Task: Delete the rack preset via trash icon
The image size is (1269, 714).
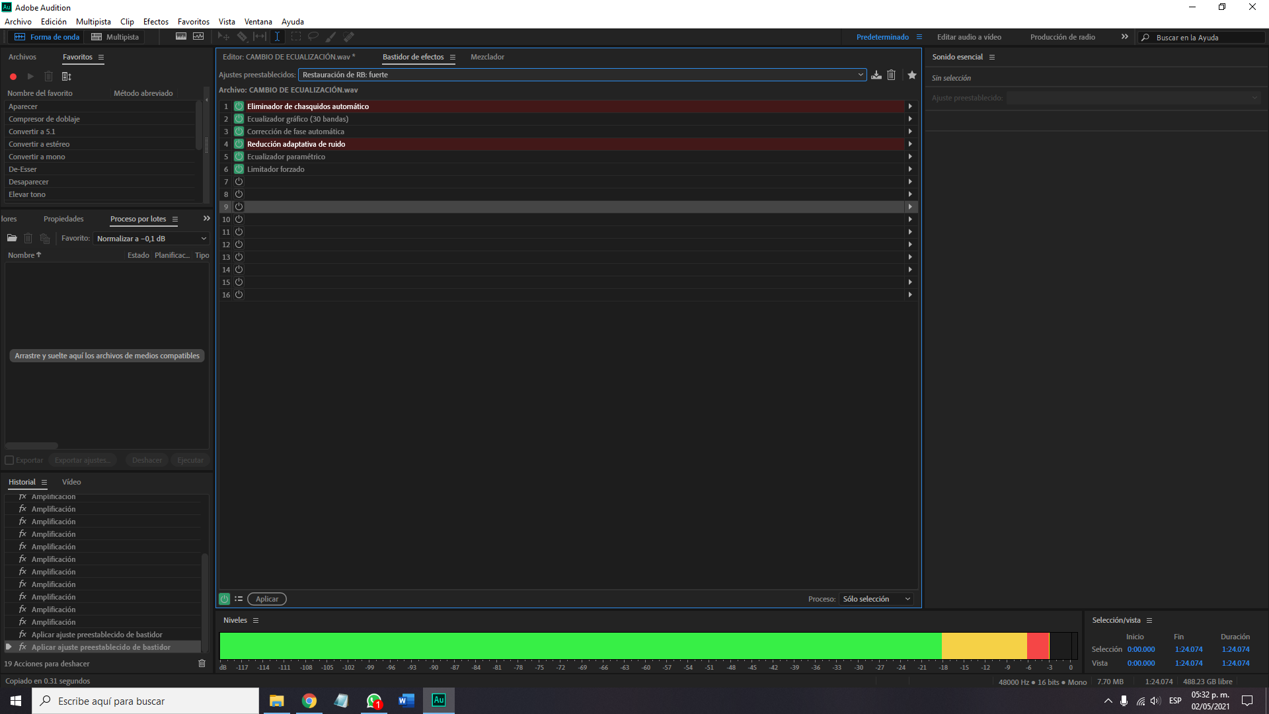Action: pos(891,75)
